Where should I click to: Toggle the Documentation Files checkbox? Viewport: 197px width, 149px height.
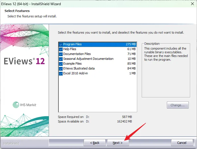click(x=61, y=54)
